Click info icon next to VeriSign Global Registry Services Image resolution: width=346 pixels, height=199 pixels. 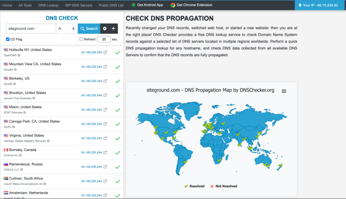(x=48, y=141)
